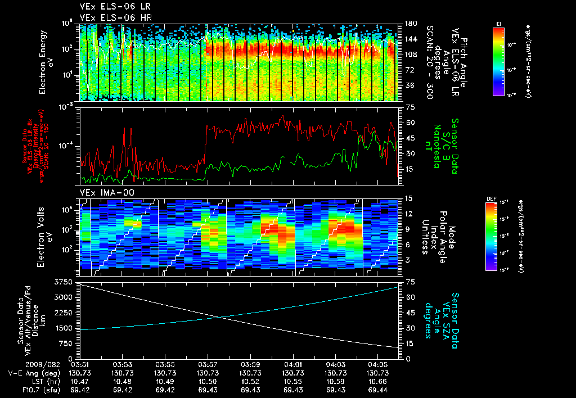
Task: Click the DEF color scale bar
Action: (491, 237)
